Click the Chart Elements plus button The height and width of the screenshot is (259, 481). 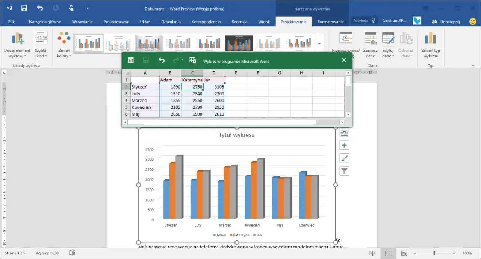(x=344, y=145)
